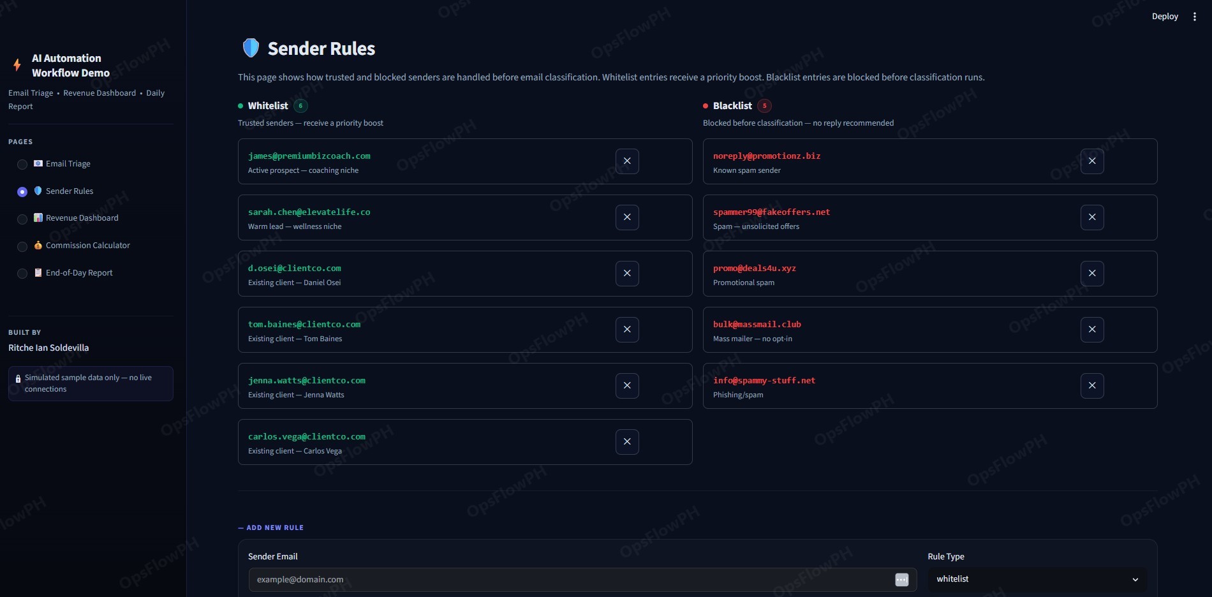Screen dimensions: 1212x597
Task: Choose Commission Calculator radio option
Action: 22,247
